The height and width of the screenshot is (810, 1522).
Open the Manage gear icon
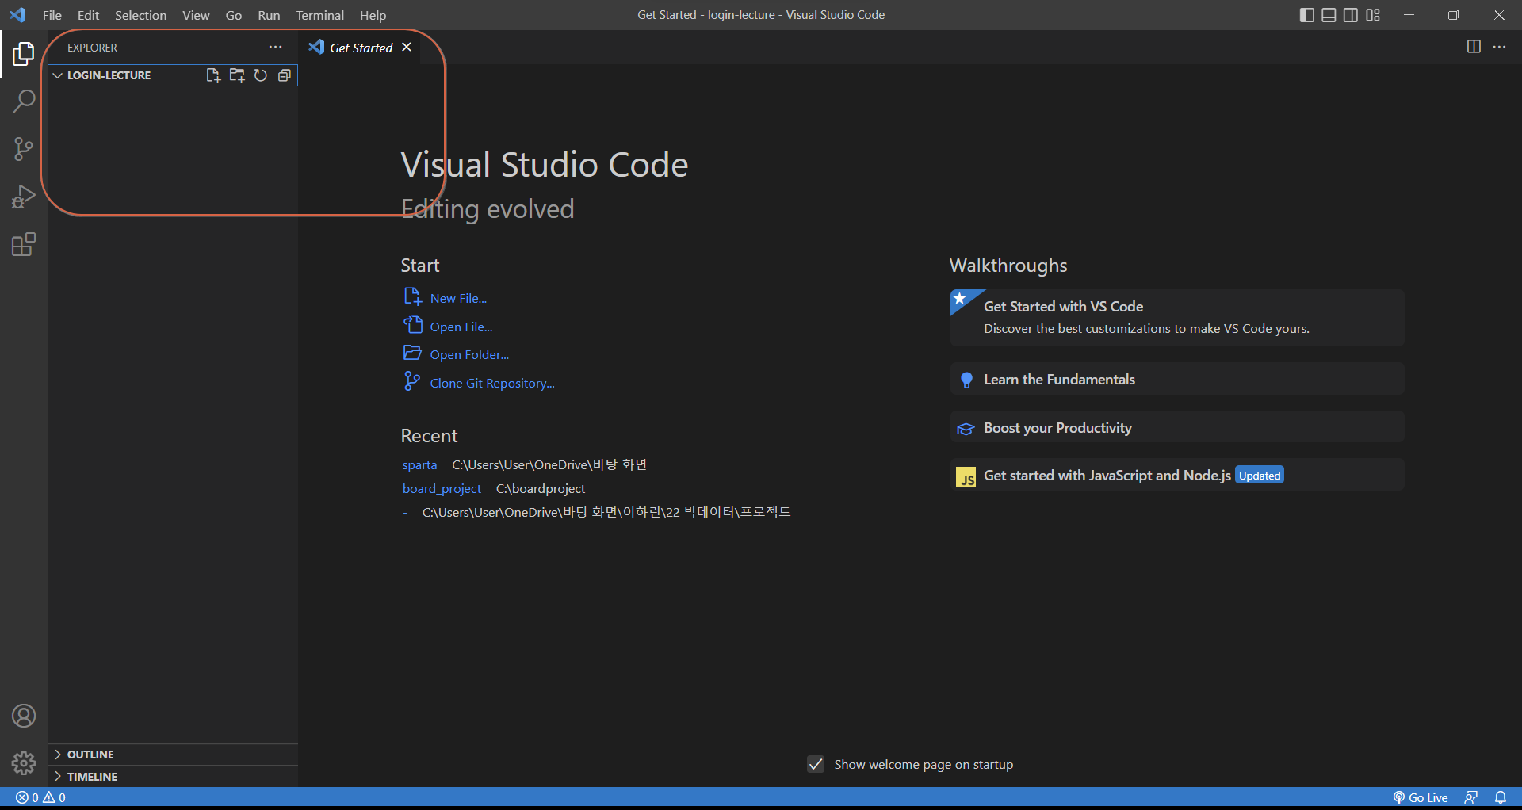pos(24,763)
